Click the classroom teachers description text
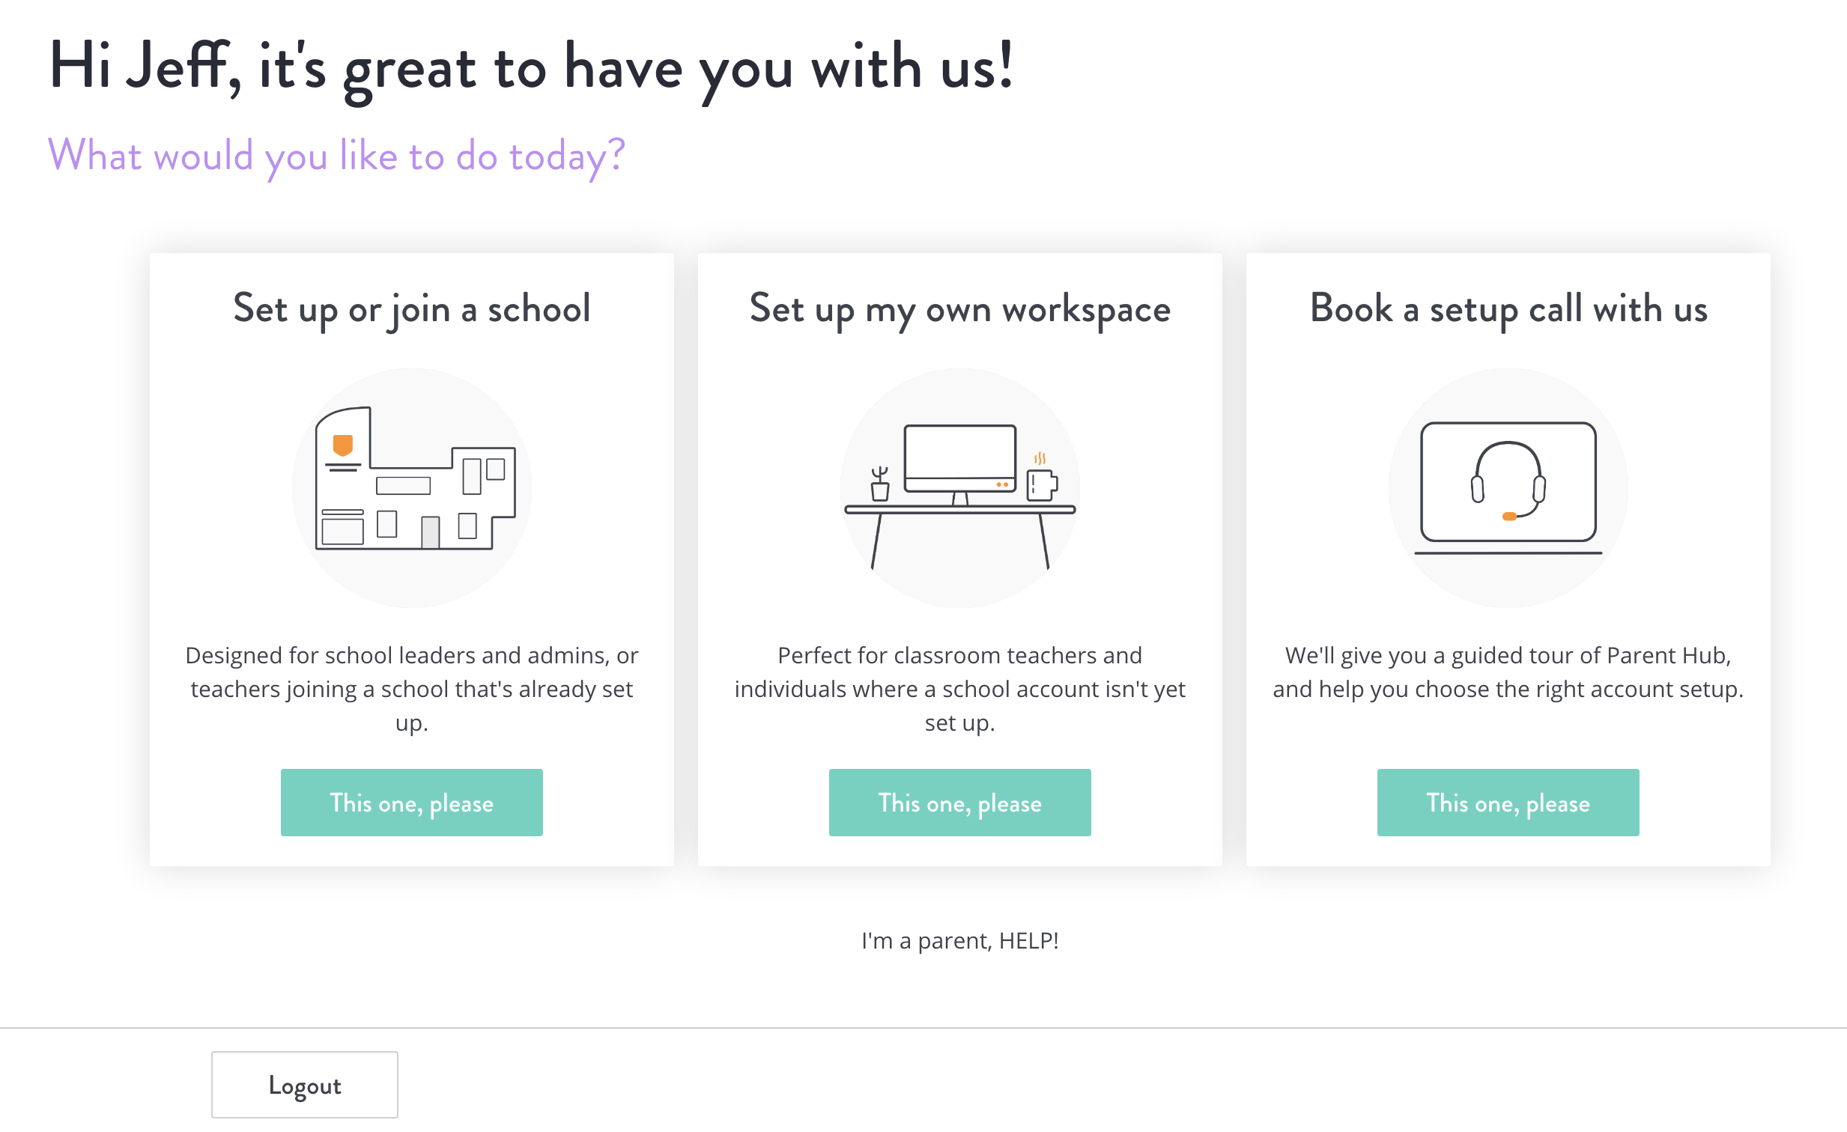1847x1132 pixels. pyautogui.click(x=959, y=689)
